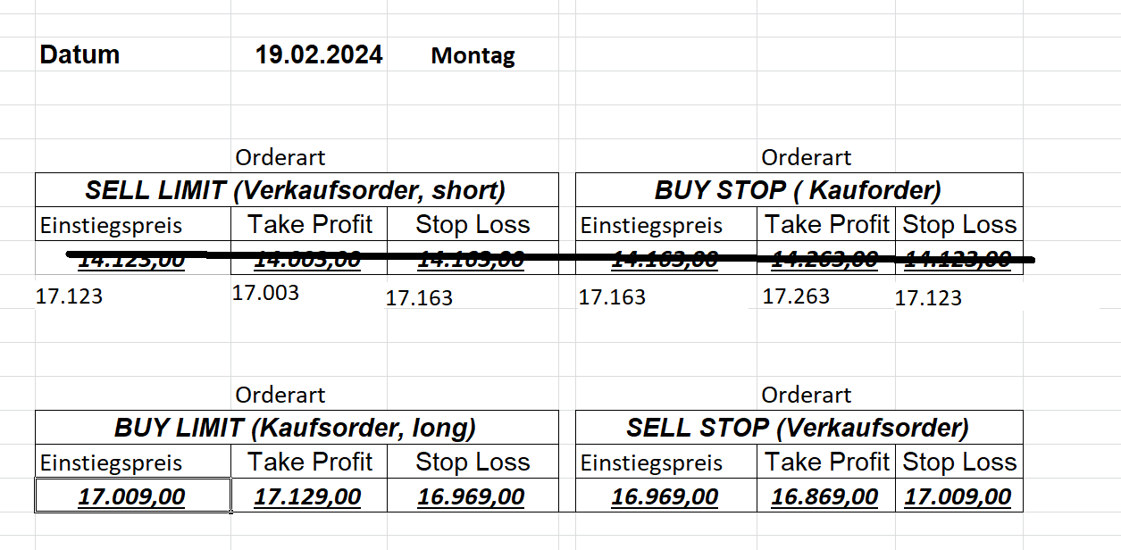Click the Orderart label above SELL LIMIT
This screenshot has height=550, width=1121.
click(280, 158)
